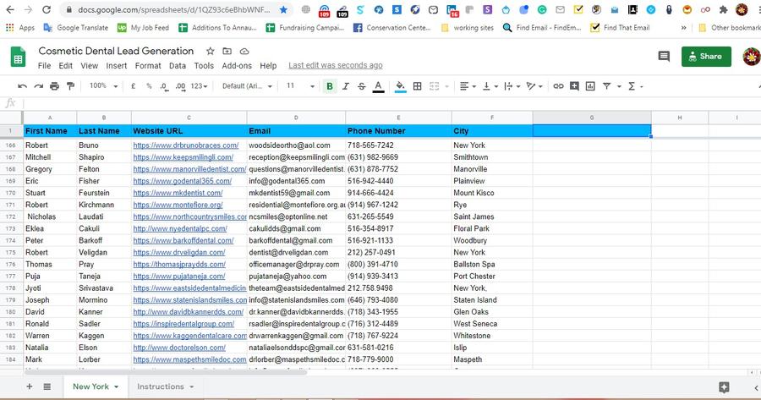Click the Explore button at bottom right
Viewport: 761px width, 400px height.
(724, 387)
